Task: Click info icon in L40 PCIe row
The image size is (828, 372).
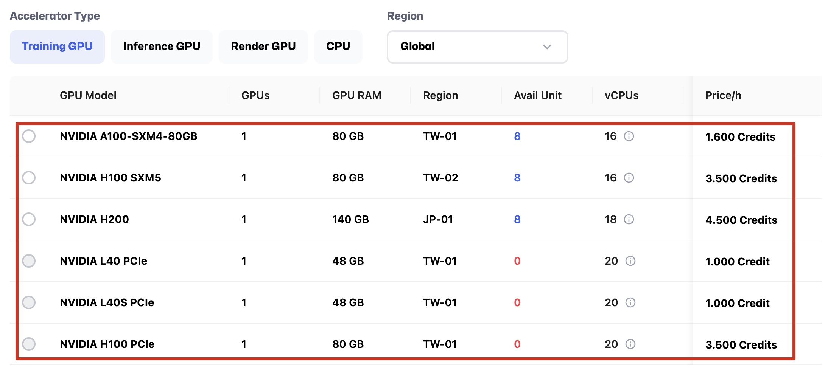Action: coord(630,261)
